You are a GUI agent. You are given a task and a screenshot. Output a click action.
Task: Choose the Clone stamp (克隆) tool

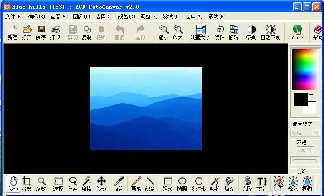[247, 184]
